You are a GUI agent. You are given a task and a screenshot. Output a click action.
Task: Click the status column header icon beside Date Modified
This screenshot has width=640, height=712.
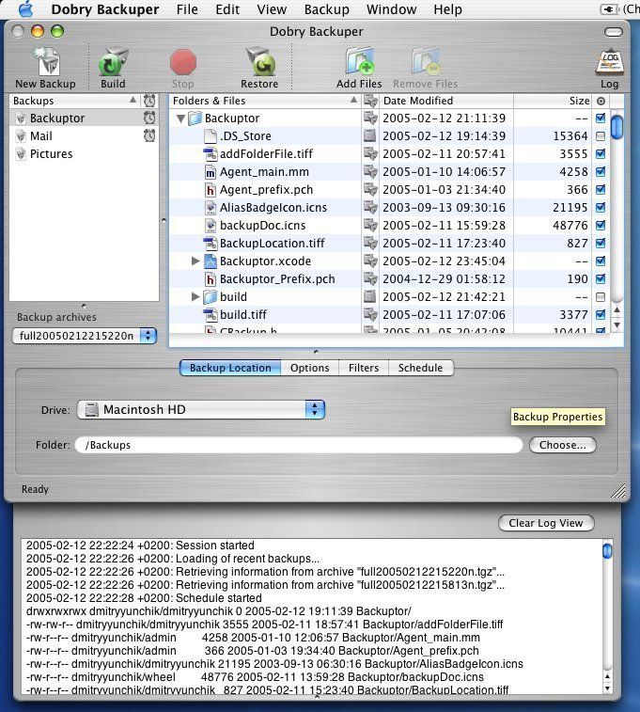pyautogui.click(x=370, y=101)
